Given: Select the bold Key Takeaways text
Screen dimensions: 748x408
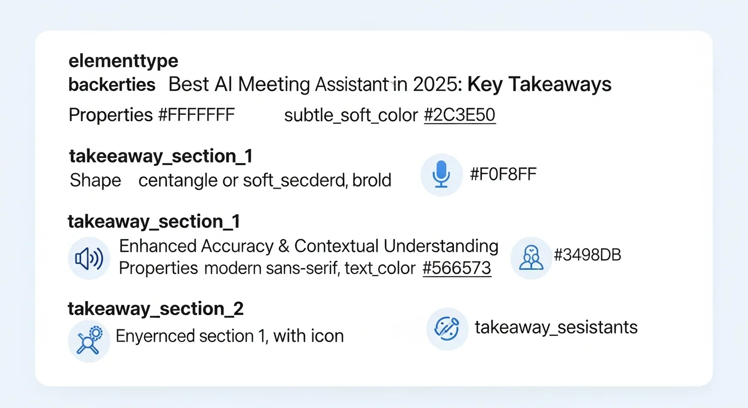Looking at the screenshot, I should point(539,84).
